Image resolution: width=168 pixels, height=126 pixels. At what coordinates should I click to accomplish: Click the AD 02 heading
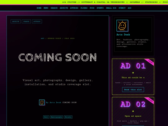133,104
